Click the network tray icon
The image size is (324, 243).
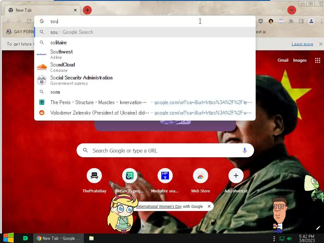click(x=282, y=239)
